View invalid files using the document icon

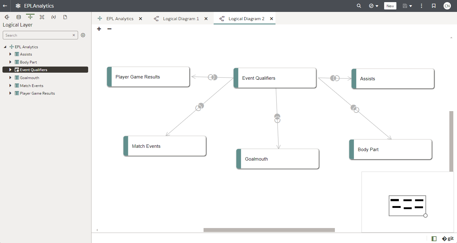click(65, 17)
